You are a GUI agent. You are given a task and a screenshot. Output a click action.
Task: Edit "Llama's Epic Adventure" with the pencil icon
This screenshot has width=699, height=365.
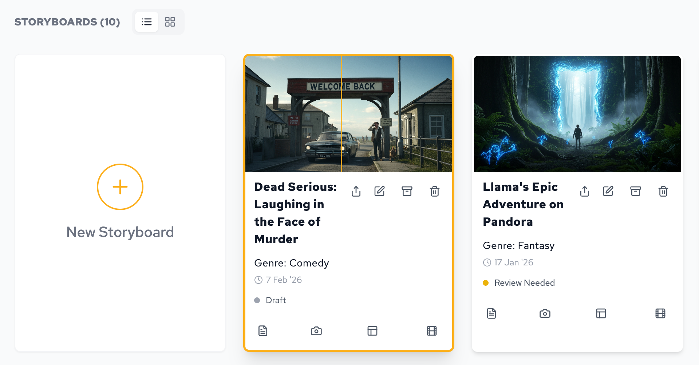(608, 191)
